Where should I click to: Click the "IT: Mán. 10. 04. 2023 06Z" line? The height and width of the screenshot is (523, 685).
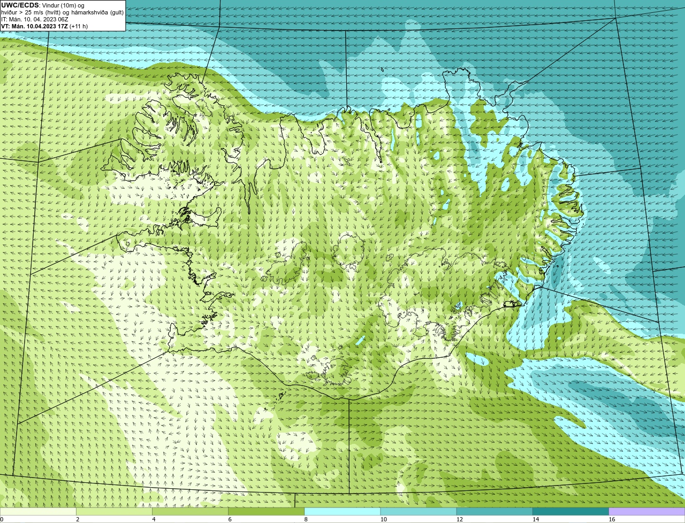click(34, 19)
